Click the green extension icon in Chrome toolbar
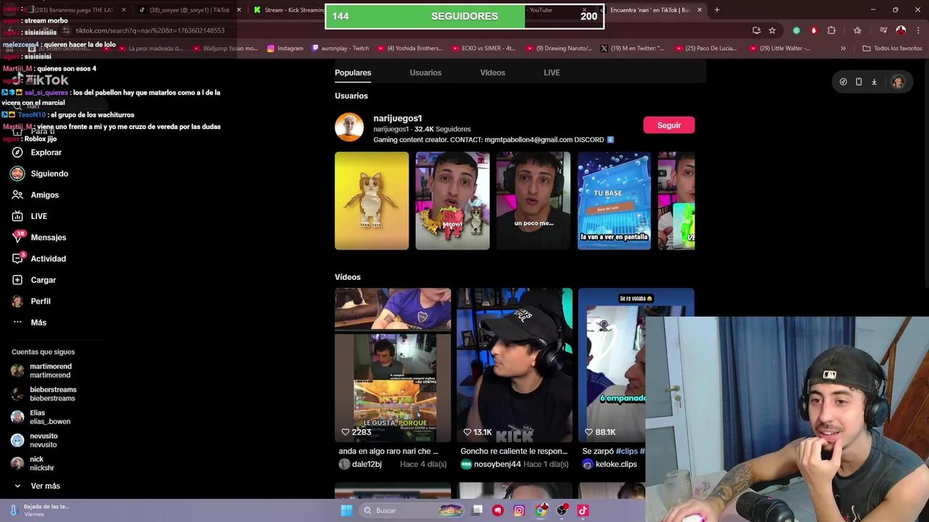 797,30
